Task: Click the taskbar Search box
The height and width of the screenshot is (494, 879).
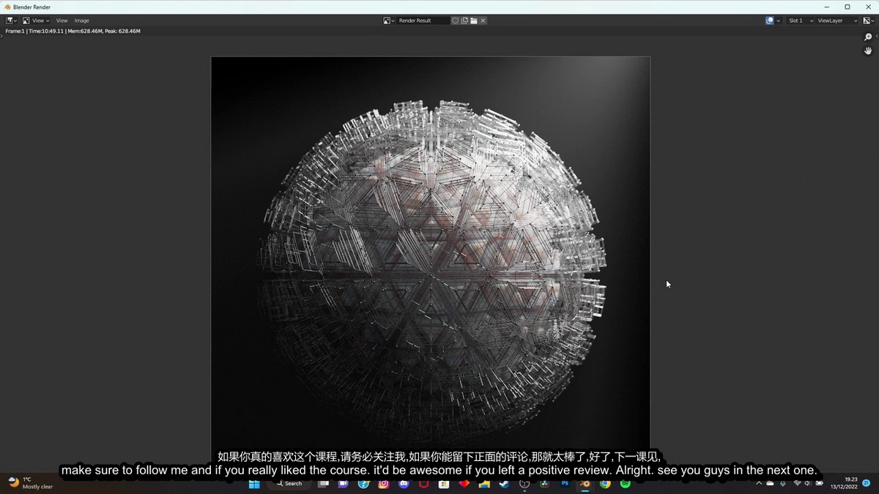Action: point(289,484)
